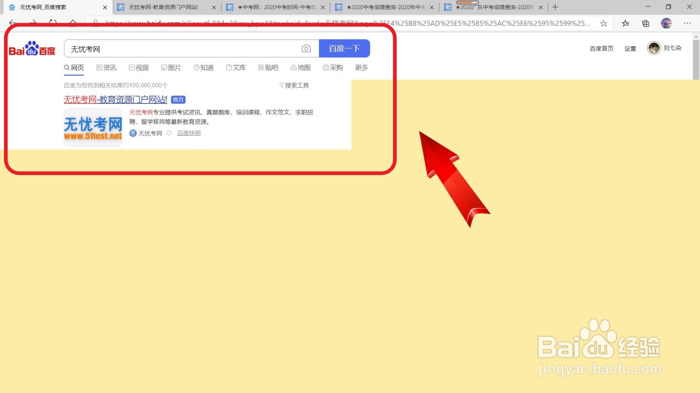Viewport: 700px width, 393px height.
Task: Open a new browser tab
Action: [555, 7]
